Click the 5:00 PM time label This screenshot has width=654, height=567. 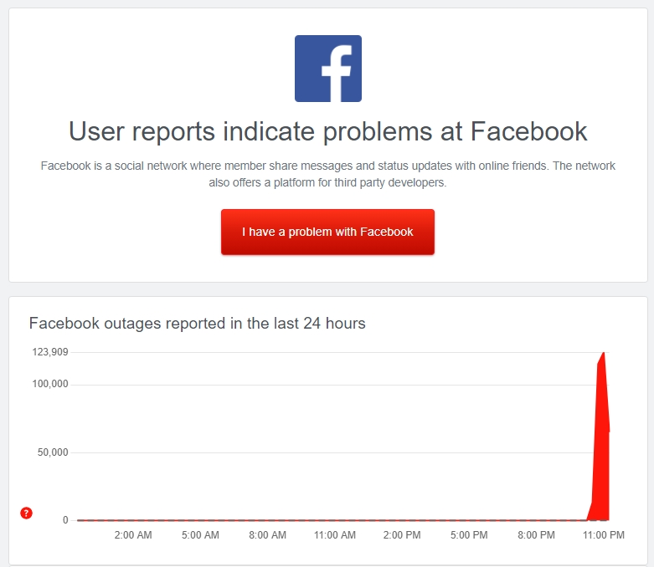pyautogui.click(x=469, y=535)
